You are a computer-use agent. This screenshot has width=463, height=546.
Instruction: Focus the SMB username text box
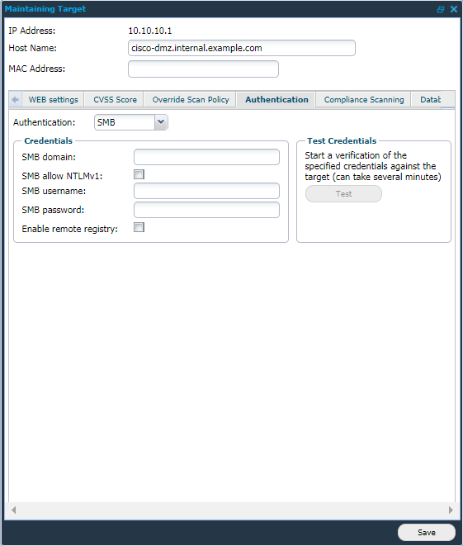pyautogui.click(x=206, y=191)
